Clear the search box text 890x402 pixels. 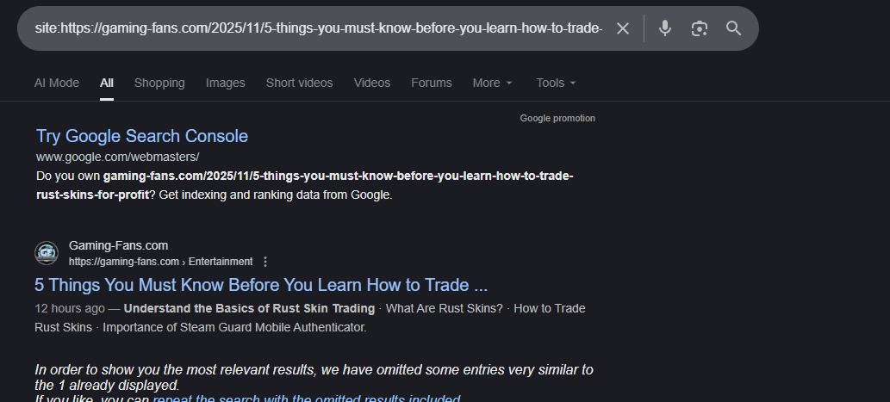point(623,28)
